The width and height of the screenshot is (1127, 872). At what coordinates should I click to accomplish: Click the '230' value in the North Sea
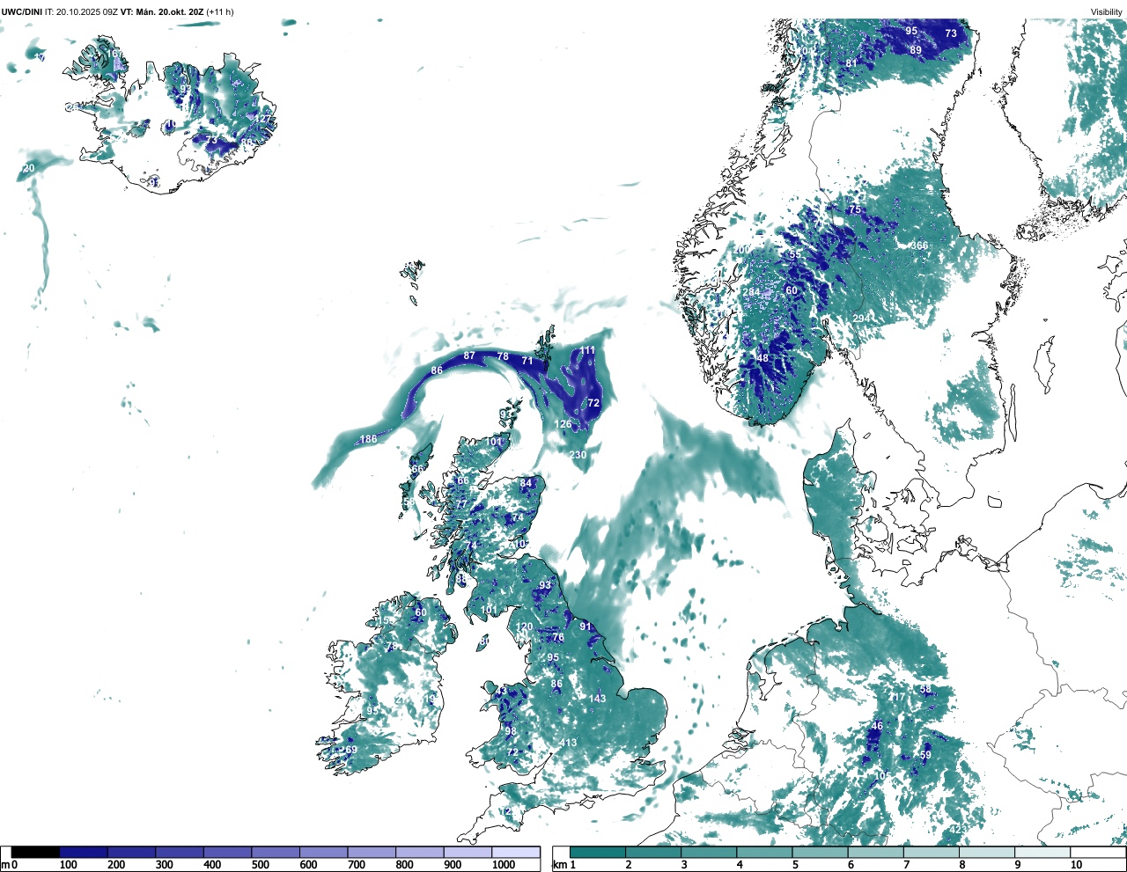[578, 455]
